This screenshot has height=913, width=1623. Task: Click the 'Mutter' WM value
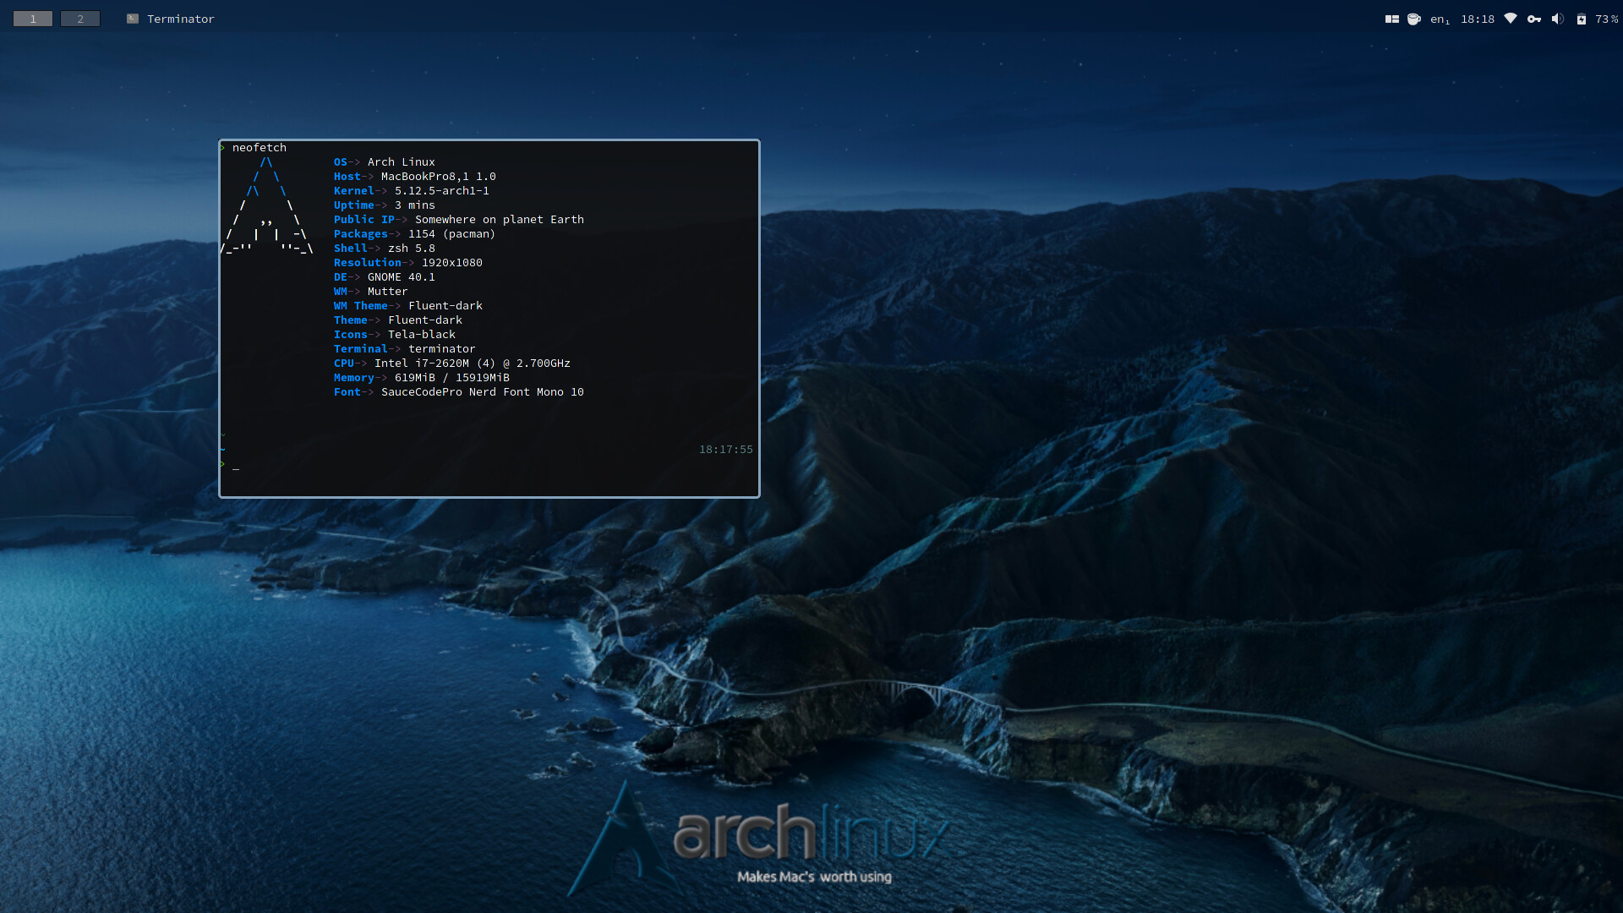coord(387,291)
